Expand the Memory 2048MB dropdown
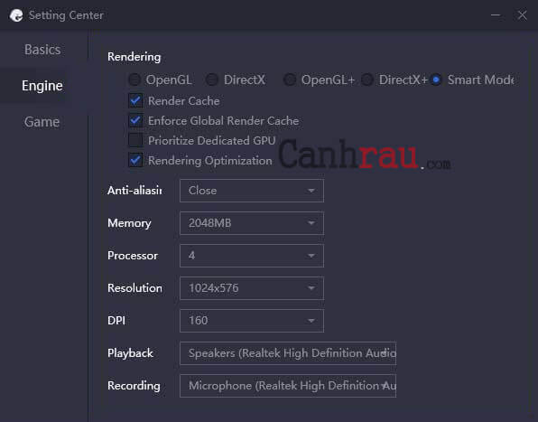Screen dimensions: 538x422 point(252,223)
